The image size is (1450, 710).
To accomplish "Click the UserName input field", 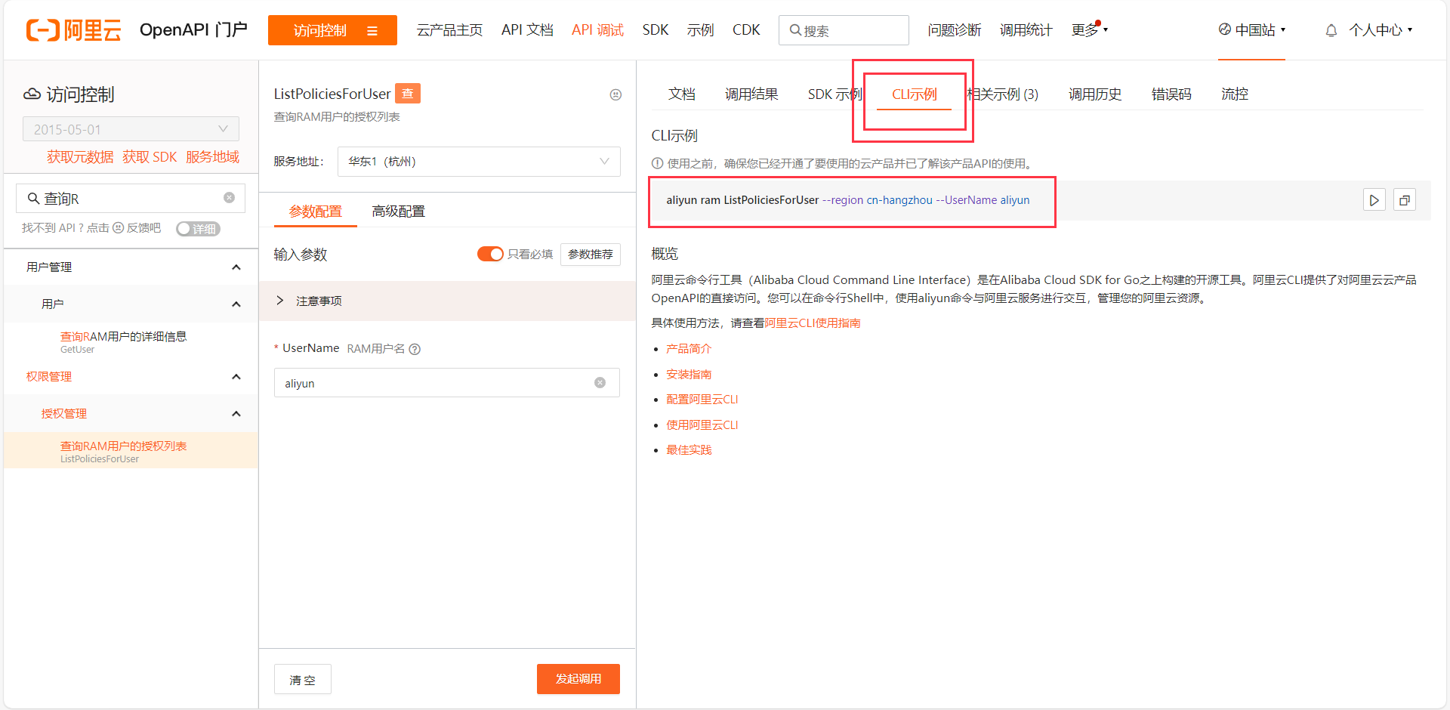I will pos(447,383).
